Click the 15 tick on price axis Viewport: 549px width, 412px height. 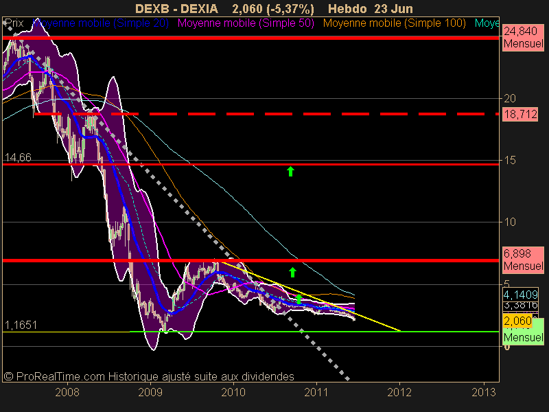tap(510, 161)
